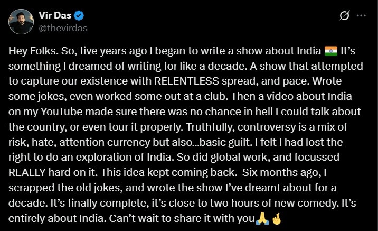Screen dimensions: 378x231
Task: Click the folded hands emoji
Action: coord(262,219)
